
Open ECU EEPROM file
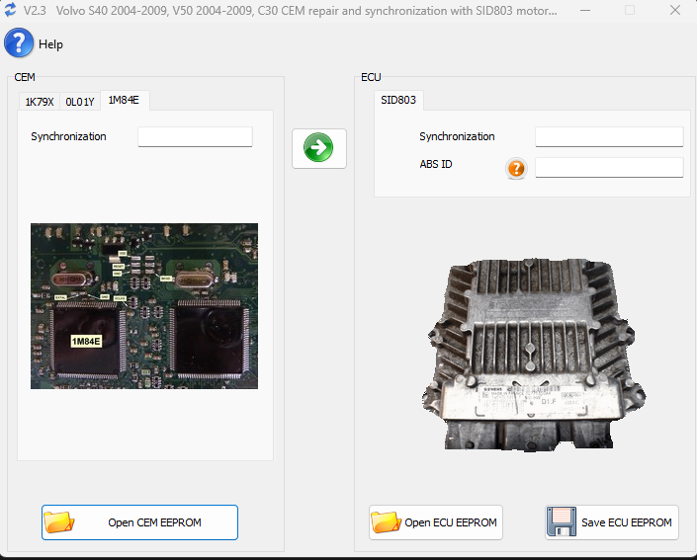tap(436, 522)
